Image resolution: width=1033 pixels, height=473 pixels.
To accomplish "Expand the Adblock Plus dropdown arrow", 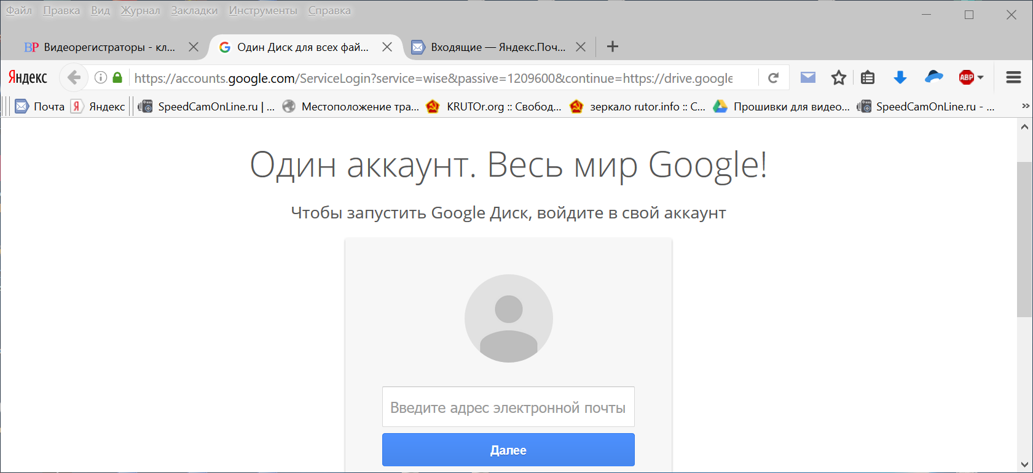I will coord(981,77).
